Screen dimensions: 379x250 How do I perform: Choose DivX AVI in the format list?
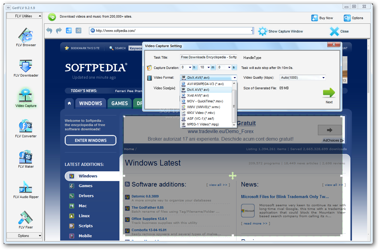[206, 90]
